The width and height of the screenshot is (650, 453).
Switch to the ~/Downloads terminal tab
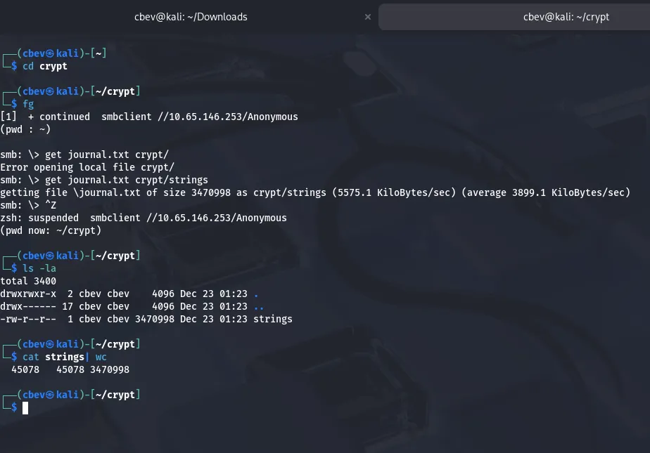[190, 16]
